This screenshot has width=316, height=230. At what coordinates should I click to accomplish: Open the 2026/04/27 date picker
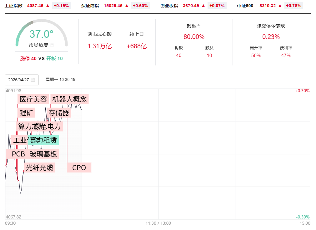point(22,80)
